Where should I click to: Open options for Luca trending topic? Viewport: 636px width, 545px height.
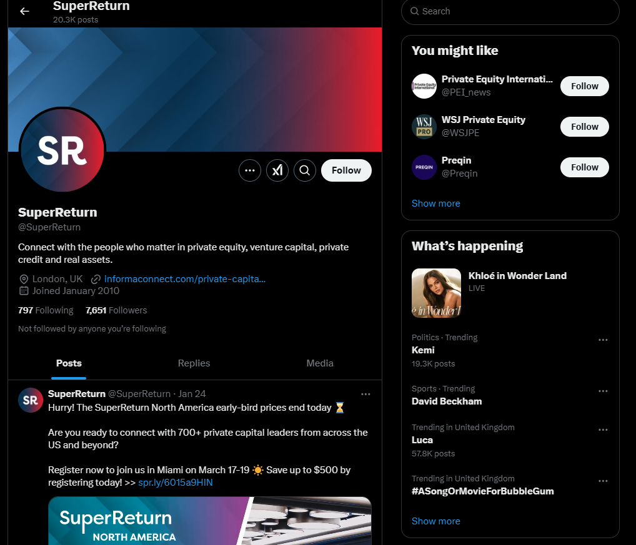coord(603,430)
